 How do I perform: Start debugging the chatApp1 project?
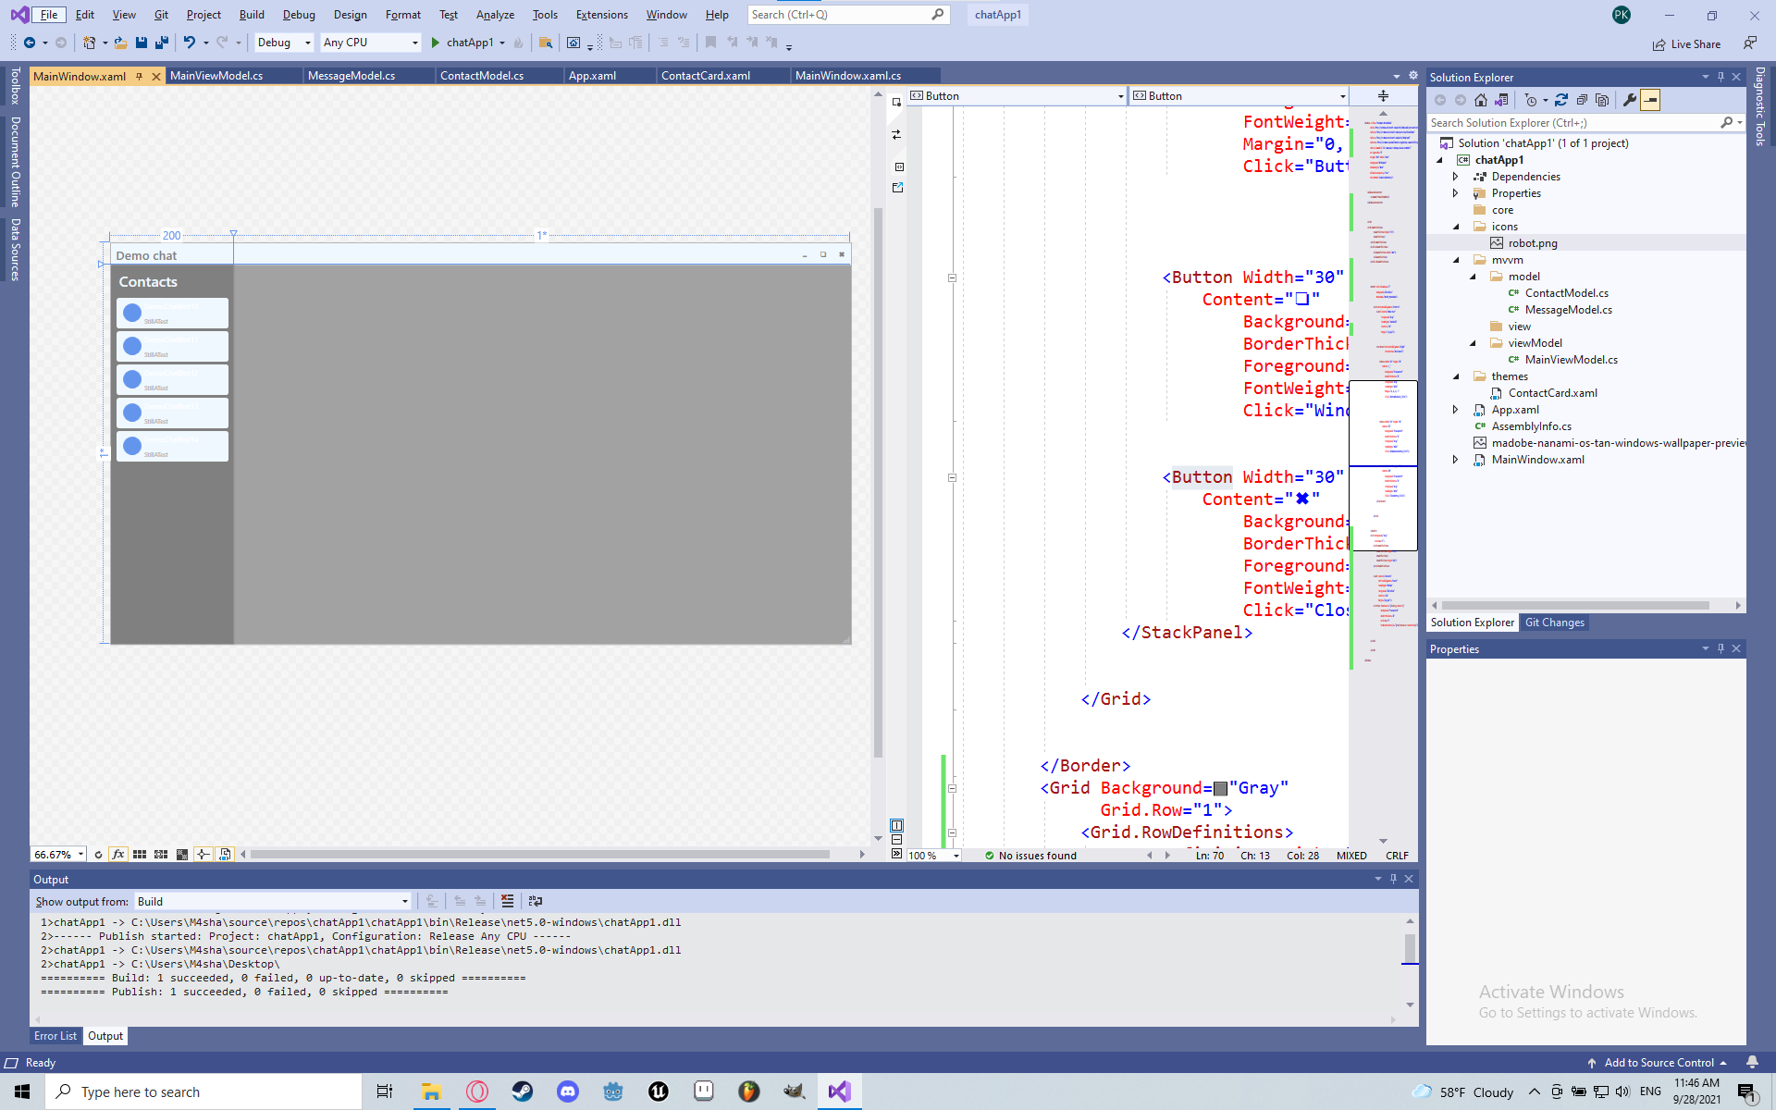click(434, 43)
